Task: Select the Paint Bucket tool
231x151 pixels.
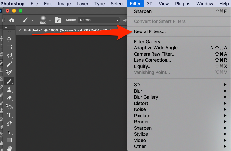Action: [x=9, y=107]
